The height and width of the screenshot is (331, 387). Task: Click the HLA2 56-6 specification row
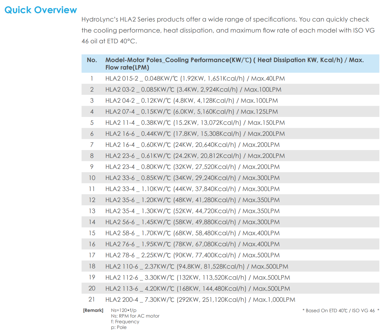(192, 222)
